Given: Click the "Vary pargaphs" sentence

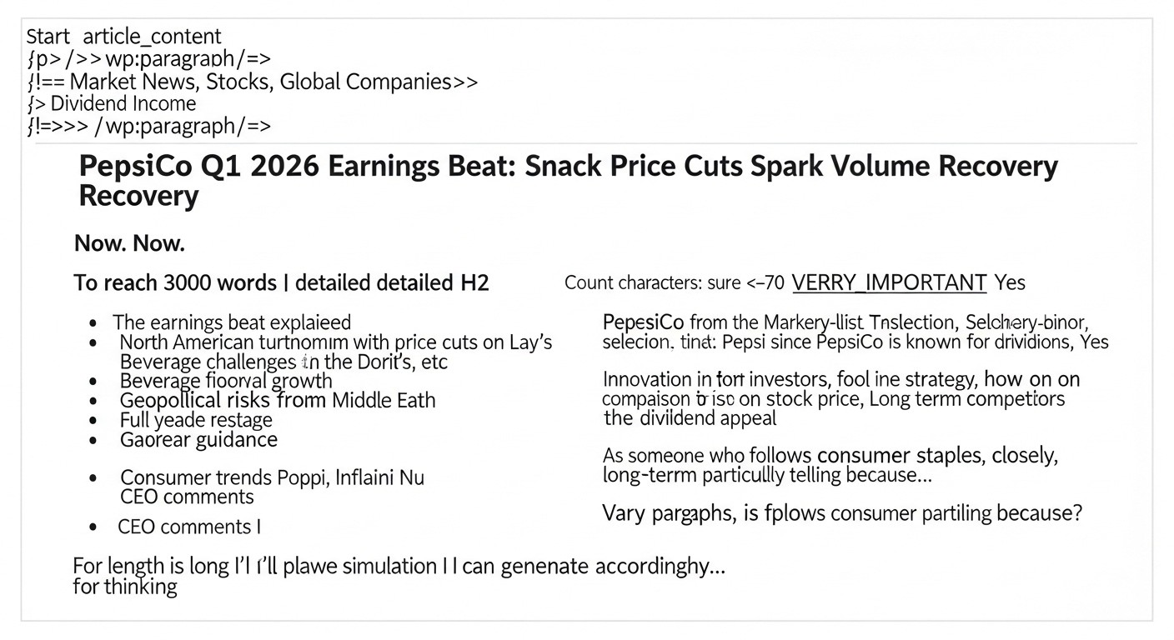Looking at the screenshot, I should [841, 513].
